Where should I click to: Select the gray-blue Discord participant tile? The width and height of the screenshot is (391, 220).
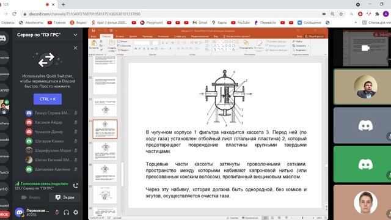(362, 125)
